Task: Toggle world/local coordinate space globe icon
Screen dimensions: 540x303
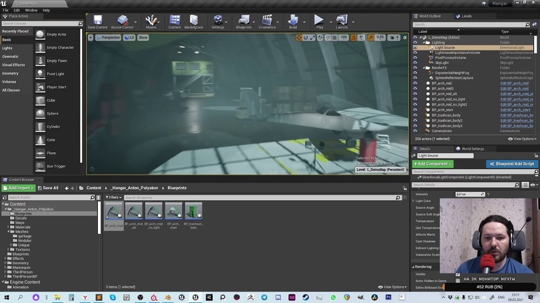Action: (320, 38)
